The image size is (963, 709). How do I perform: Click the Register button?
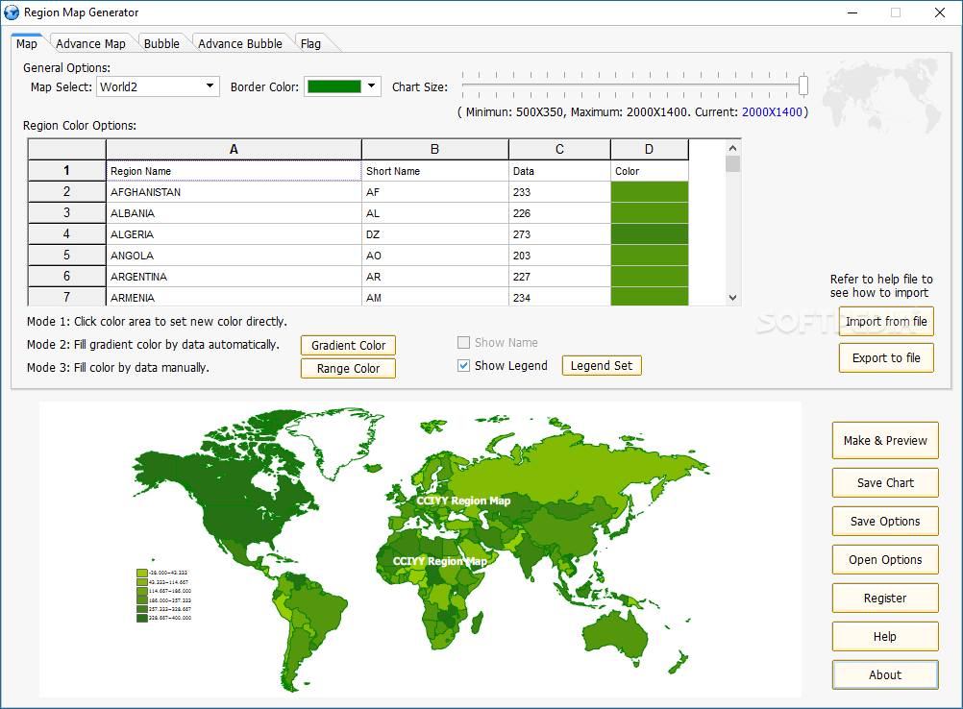pyautogui.click(x=885, y=598)
